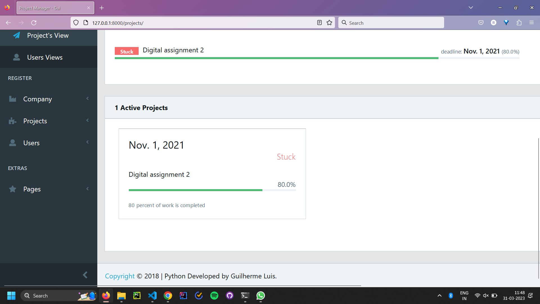The width and height of the screenshot is (540, 304).
Task: Reload the current page
Action: pyautogui.click(x=34, y=23)
